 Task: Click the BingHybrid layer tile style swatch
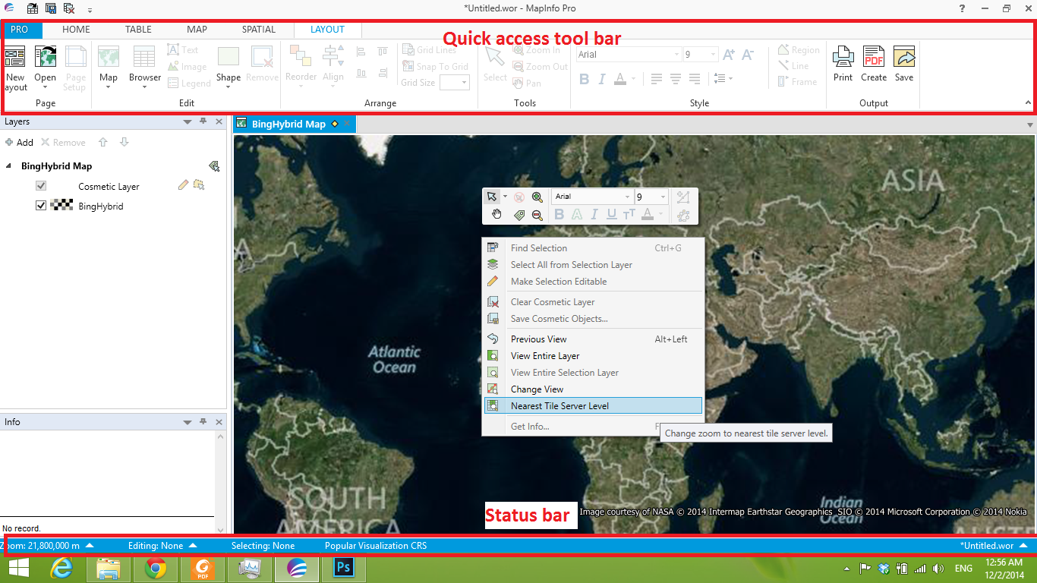(x=61, y=206)
